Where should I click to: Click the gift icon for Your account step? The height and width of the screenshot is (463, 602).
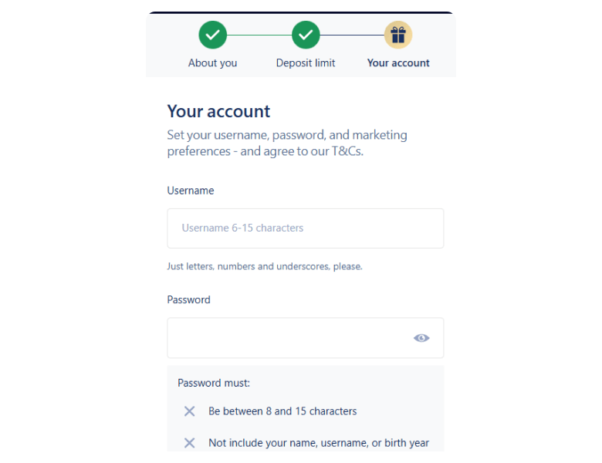click(x=398, y=35)
